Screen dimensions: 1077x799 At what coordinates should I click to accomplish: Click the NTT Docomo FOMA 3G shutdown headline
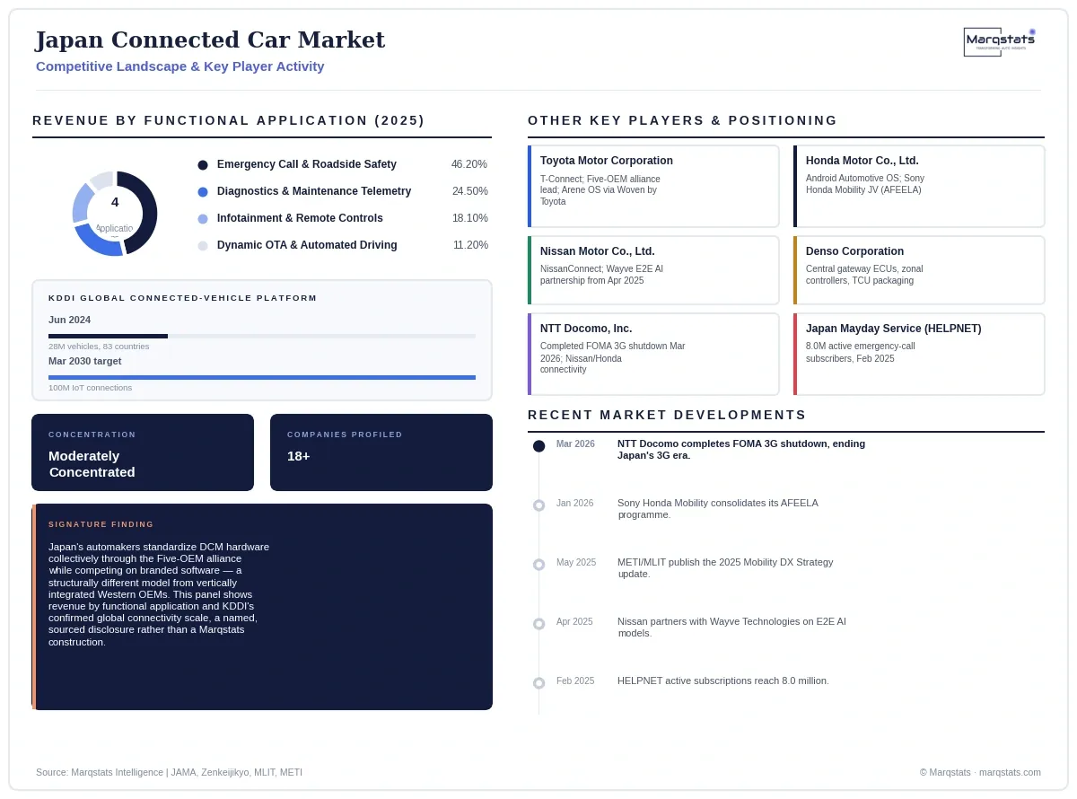(741, 450)
